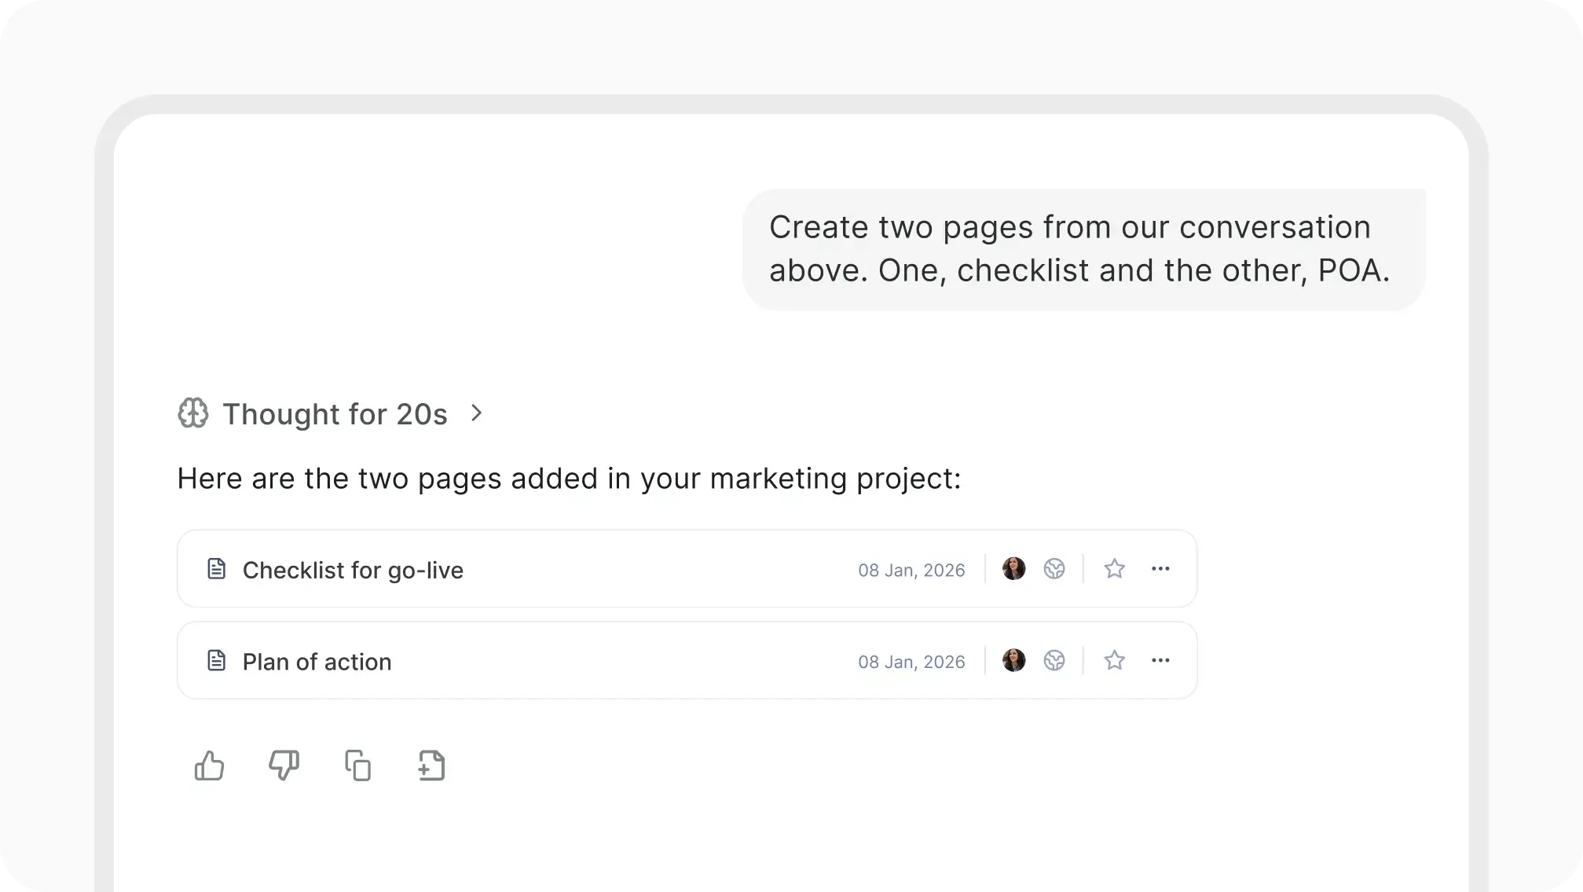Click globe icon on Checklist for go-live row
1583x892 pixels.
point(1054,569)
